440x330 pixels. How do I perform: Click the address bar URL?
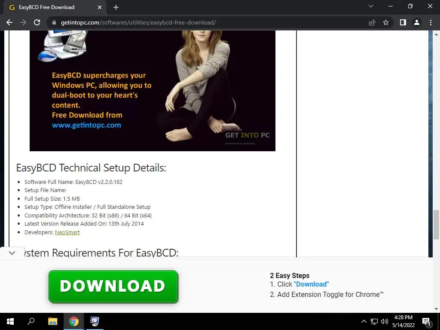coord(138,22)
